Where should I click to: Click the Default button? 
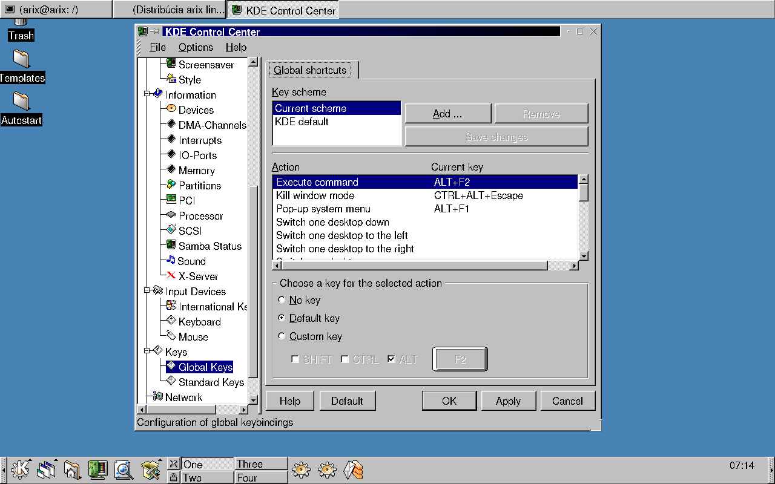click(347, 401)
